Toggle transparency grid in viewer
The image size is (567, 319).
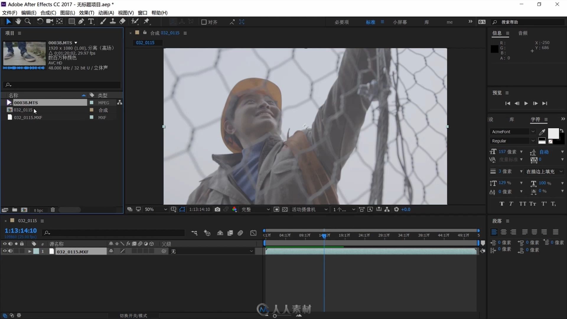[x=285, y=209]
